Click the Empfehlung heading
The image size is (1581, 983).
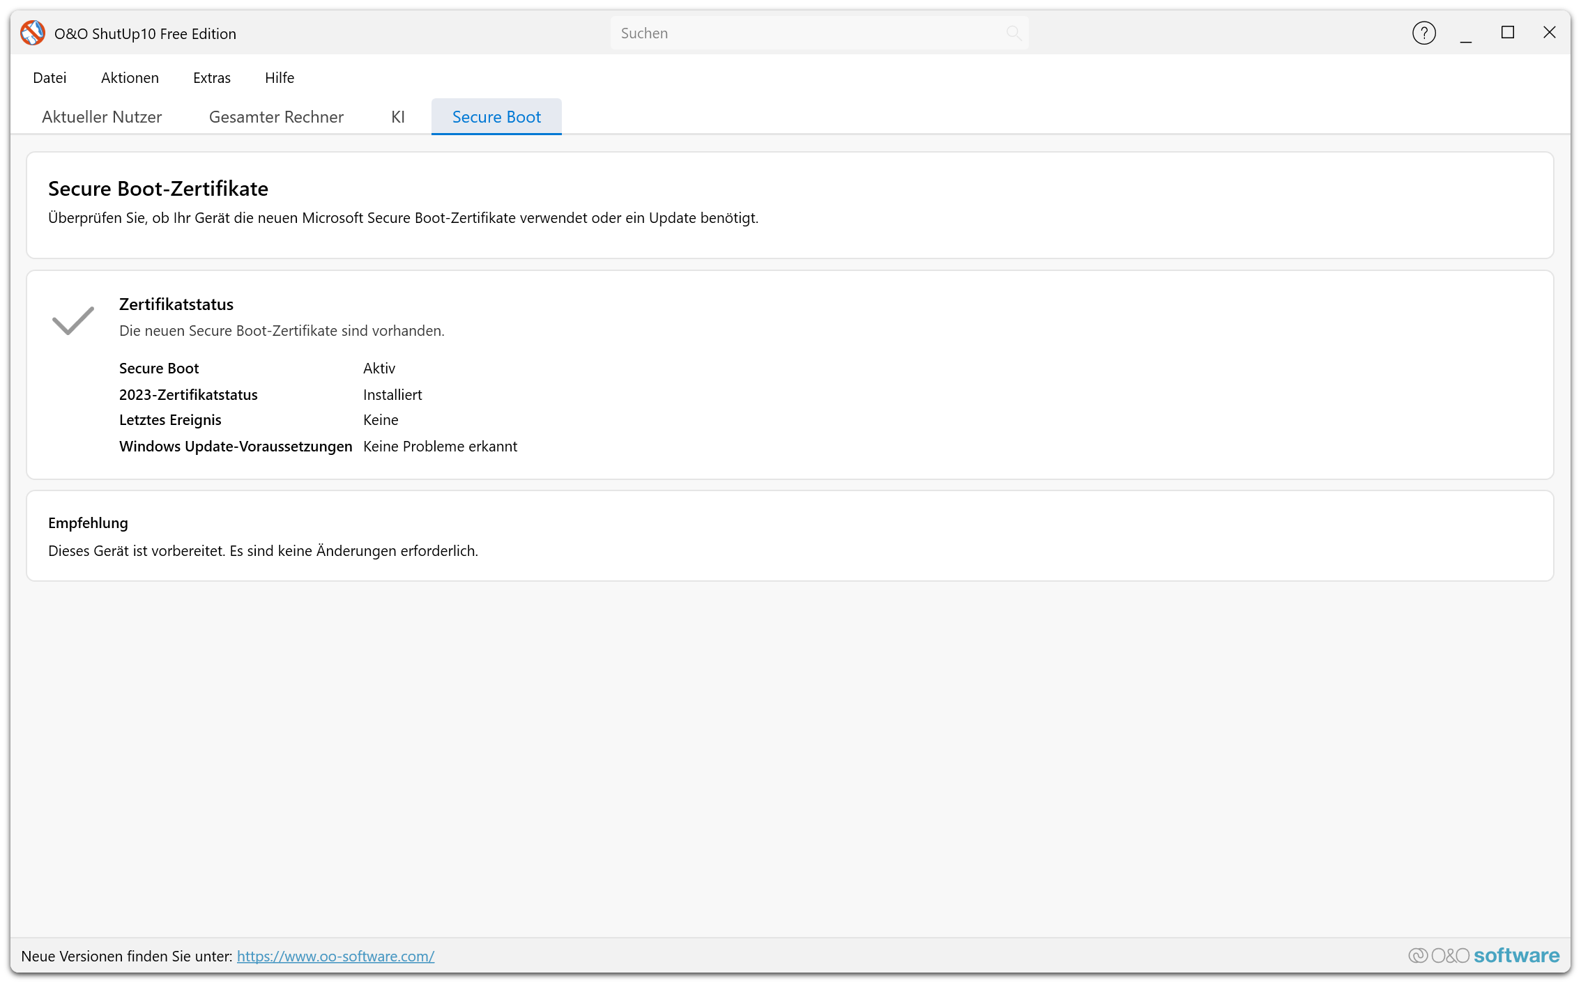88,523
